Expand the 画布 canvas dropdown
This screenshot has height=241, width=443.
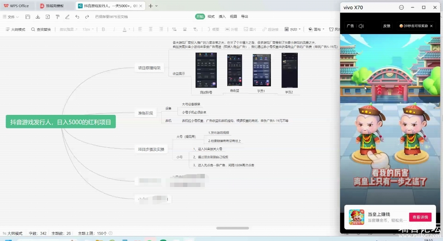[x=315, y=29]
